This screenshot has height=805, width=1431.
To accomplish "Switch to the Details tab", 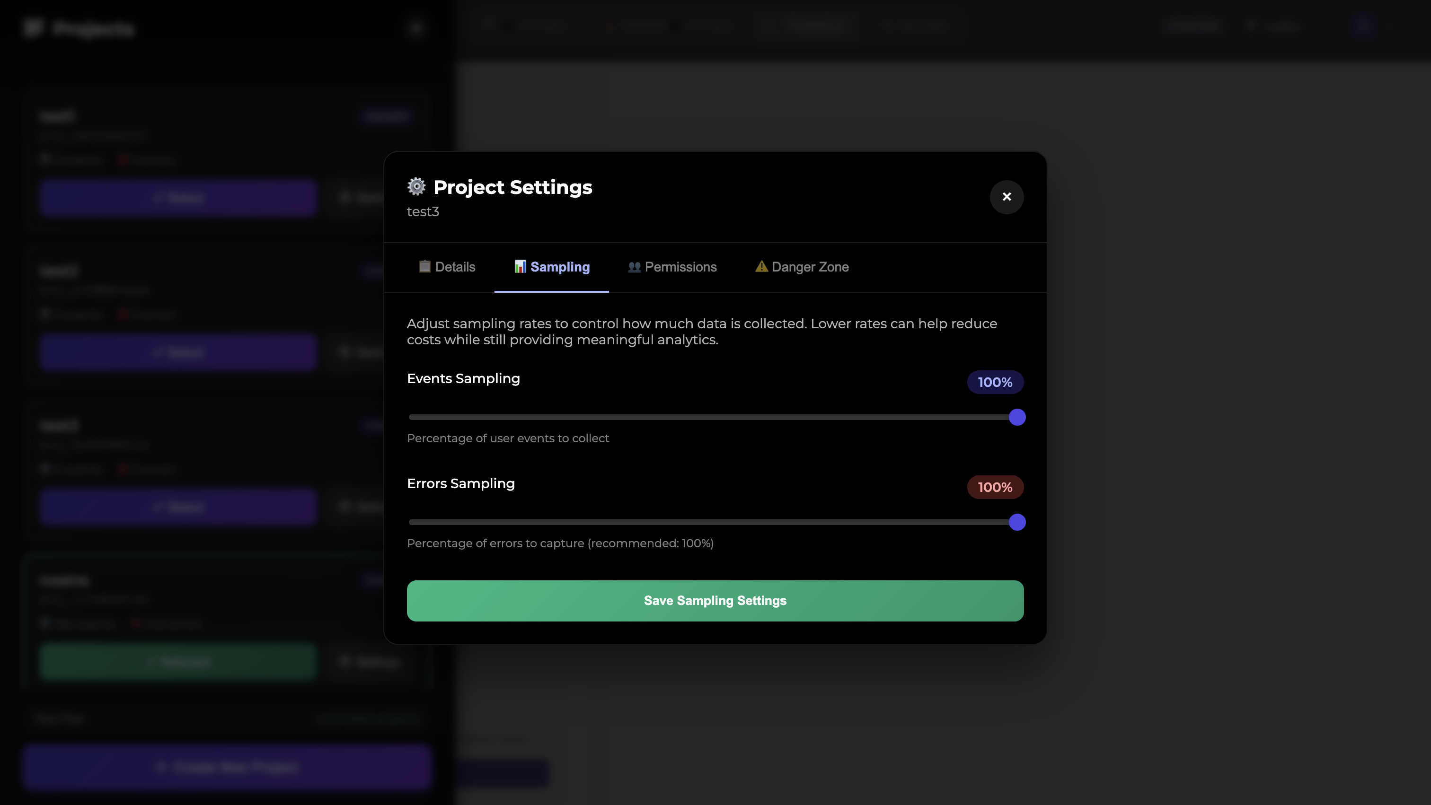I will point(447,267).
